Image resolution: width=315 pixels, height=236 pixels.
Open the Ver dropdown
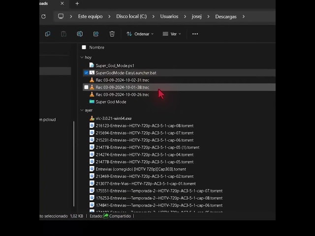(x=172, y=34)
